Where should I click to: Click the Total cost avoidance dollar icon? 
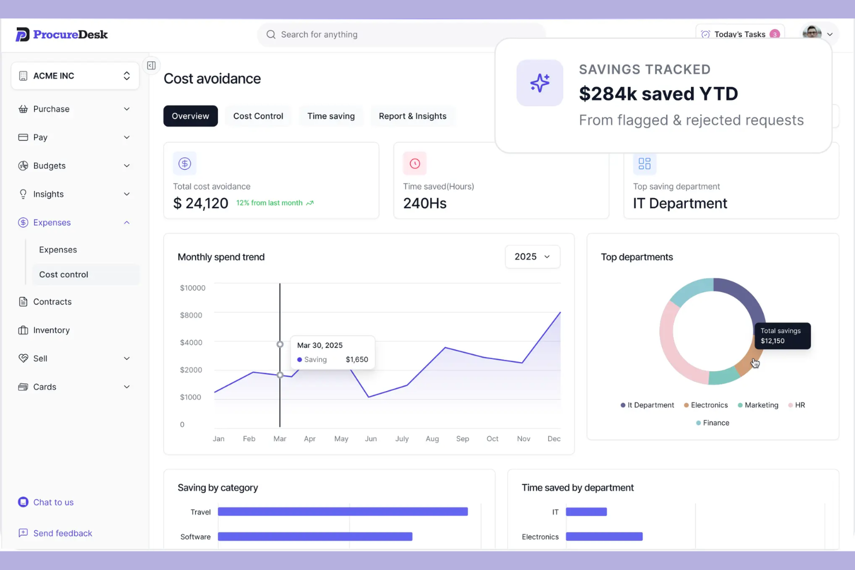pos(185,163)
